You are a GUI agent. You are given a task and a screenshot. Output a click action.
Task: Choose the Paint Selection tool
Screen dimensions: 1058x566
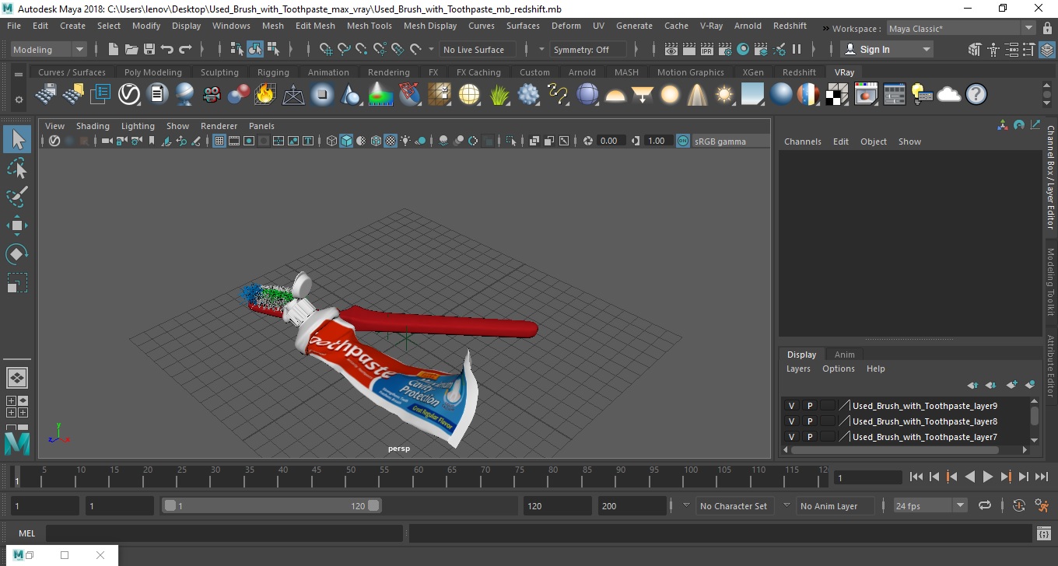[17, 197]
